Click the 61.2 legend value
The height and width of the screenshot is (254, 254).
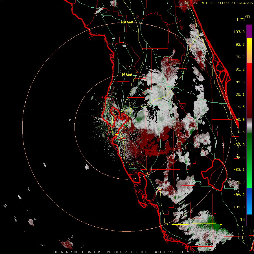coord(240,69)
